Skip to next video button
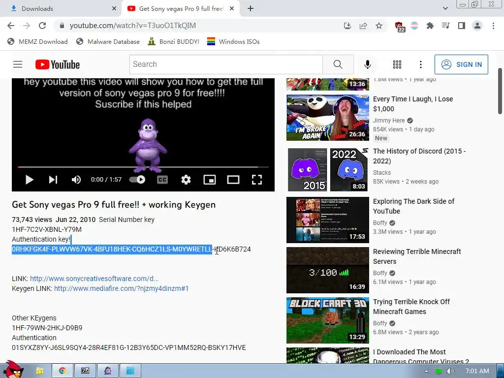This screenshot has width=504, height=378. tap(53, 180)
